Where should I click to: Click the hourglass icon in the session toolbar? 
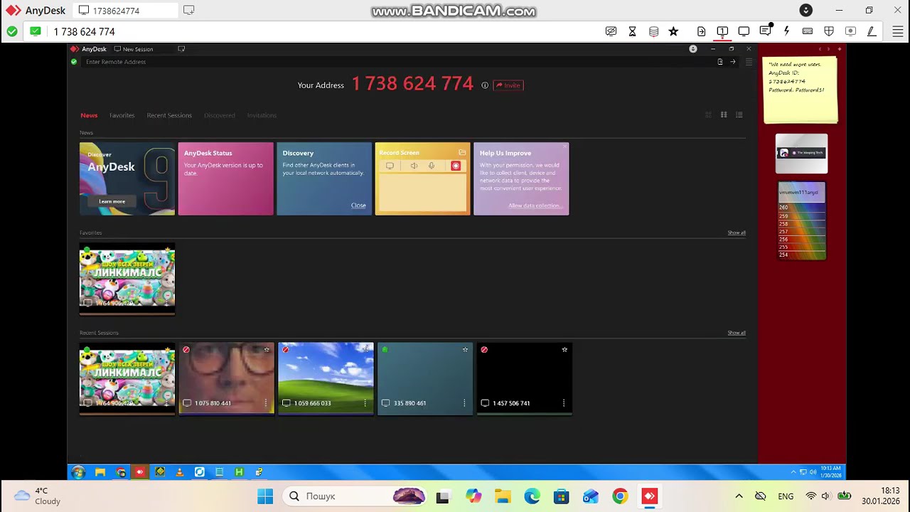tap(632, 31)
